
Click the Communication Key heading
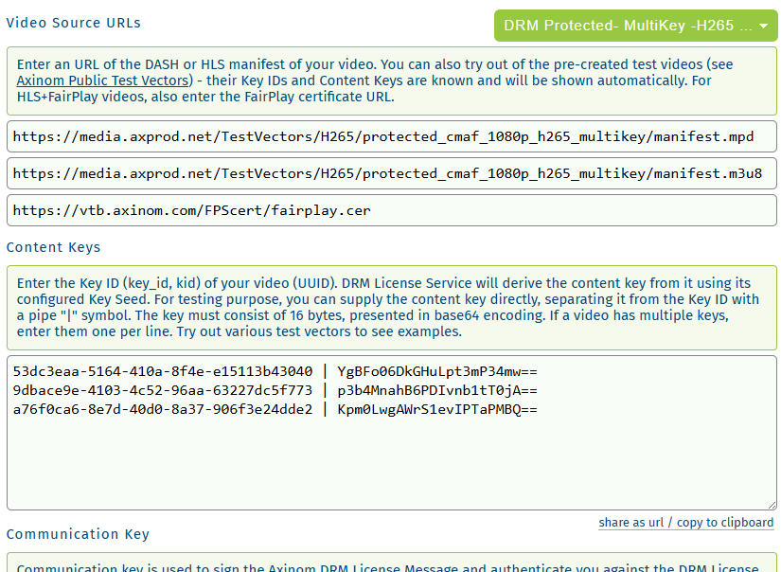coord(78,533)
